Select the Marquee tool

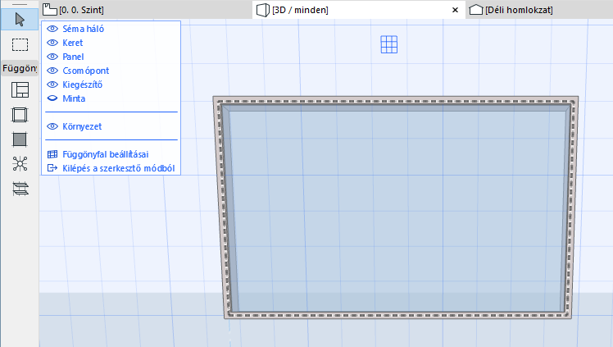[20, 44]
